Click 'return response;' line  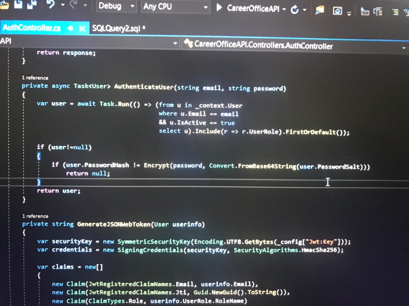(66, 52)
